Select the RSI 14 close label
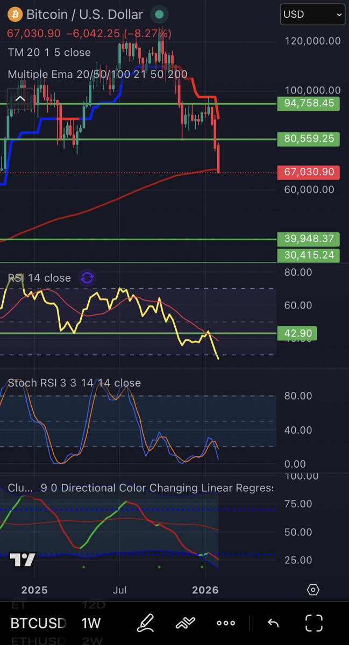 (x=39, y=278)
